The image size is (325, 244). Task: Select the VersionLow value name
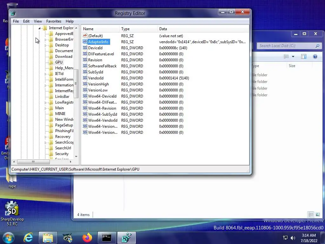tap(98, 90)
